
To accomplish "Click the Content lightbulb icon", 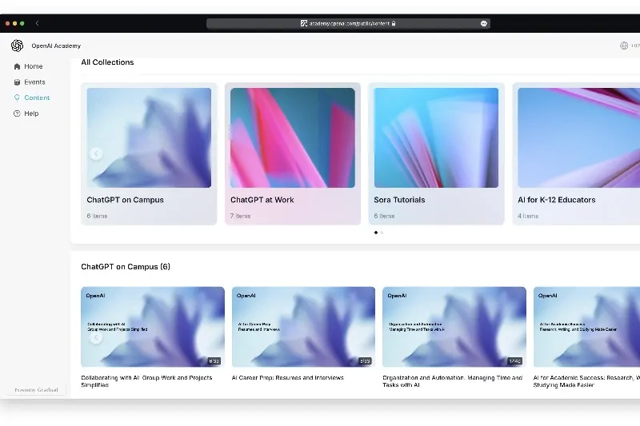I will [x=17, y=98].
